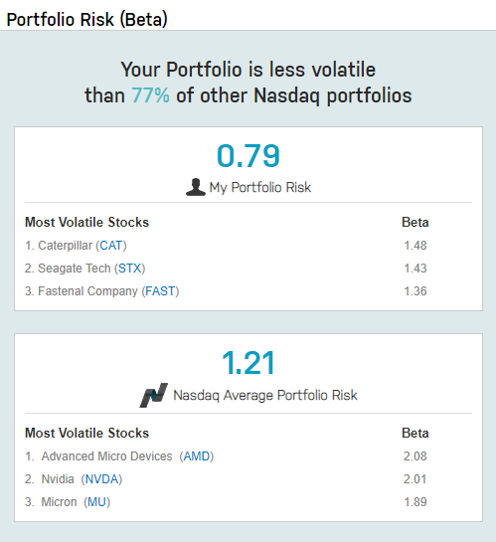
Task: Open the FAST ticker link
Action: coord(160,291)
